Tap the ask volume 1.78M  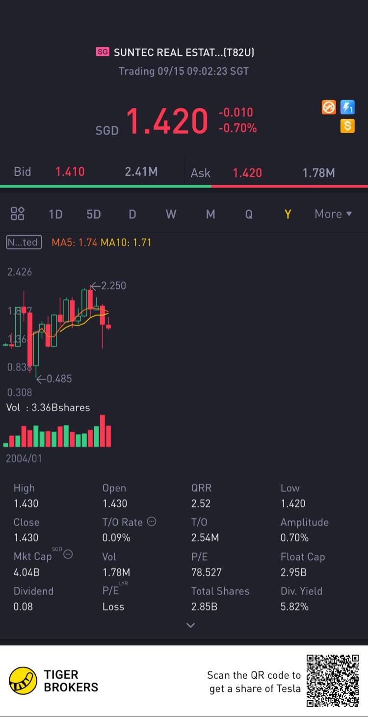coord(318,173)
